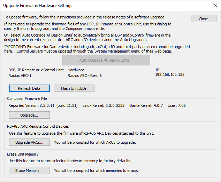The height and width of the screenshot is (182, 221).
Task: Click the Erase Unit Memory group label
Action: click(23, 154)
